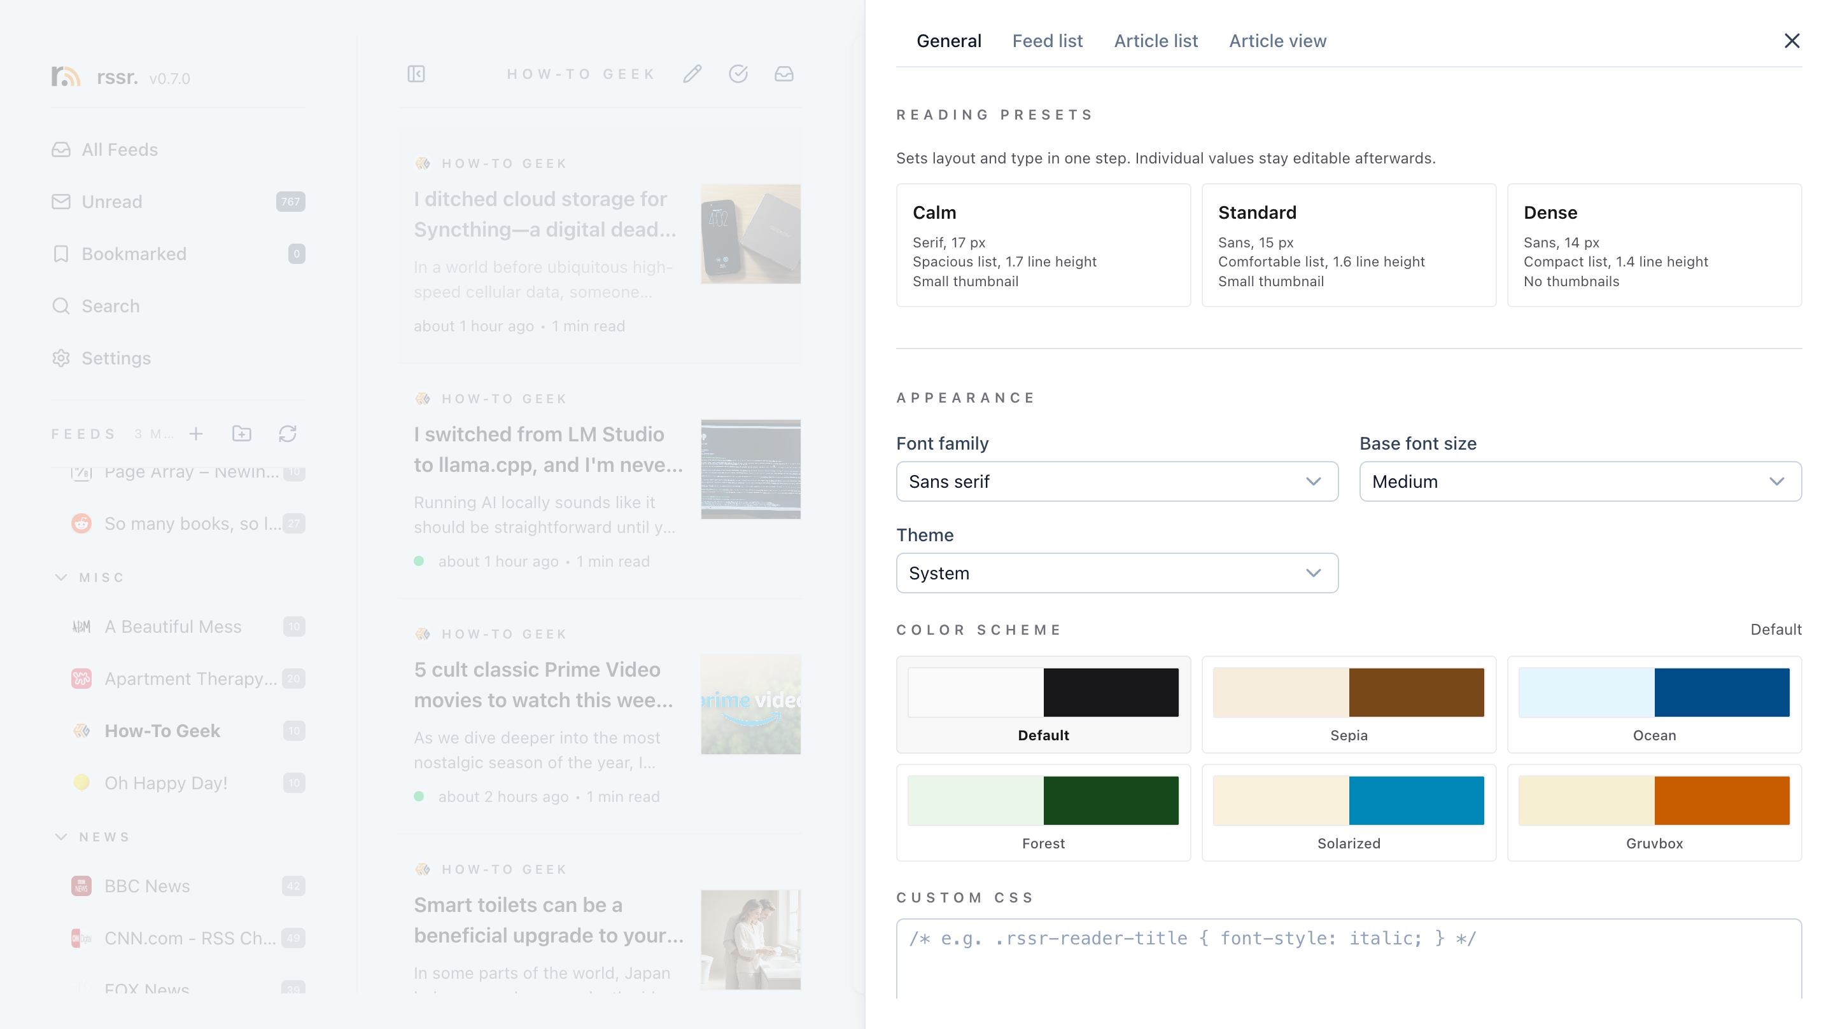Switch to the General tab

point(948,41)
